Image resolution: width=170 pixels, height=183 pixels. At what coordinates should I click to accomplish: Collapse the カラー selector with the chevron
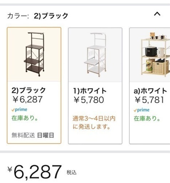[157, 14]
